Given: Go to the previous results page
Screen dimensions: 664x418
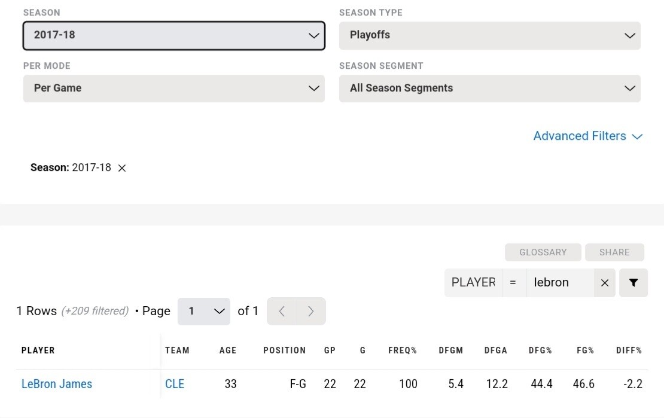Looking at the screenshot, I should click(x=282, y=311).
